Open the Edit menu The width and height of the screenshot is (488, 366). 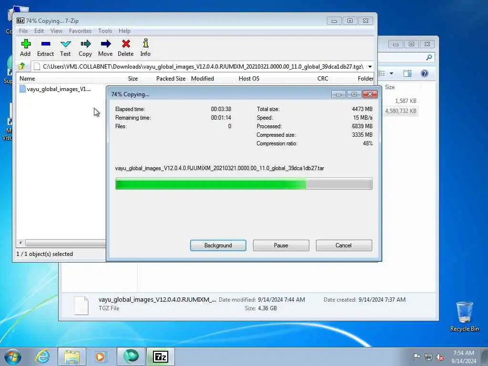(39, 31)
